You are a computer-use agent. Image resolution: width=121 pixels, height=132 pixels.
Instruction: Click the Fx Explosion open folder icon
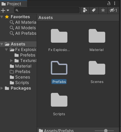tap(12, 50)
